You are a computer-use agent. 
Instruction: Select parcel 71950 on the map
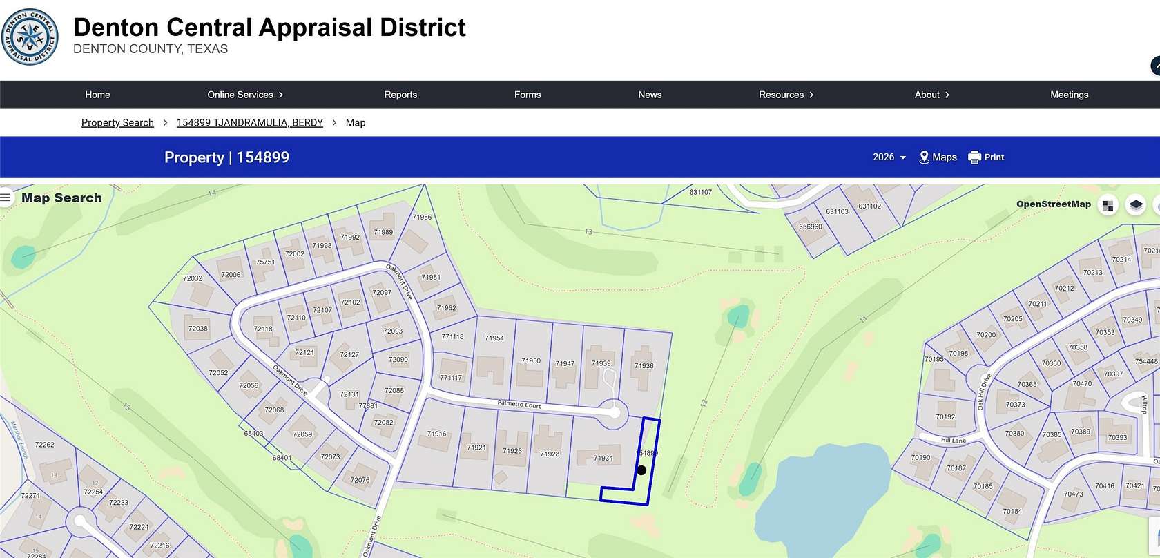click(531, 360)
